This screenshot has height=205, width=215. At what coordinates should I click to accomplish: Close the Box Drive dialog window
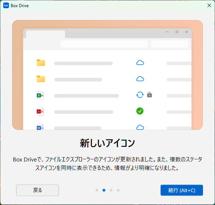click(209, 5)
